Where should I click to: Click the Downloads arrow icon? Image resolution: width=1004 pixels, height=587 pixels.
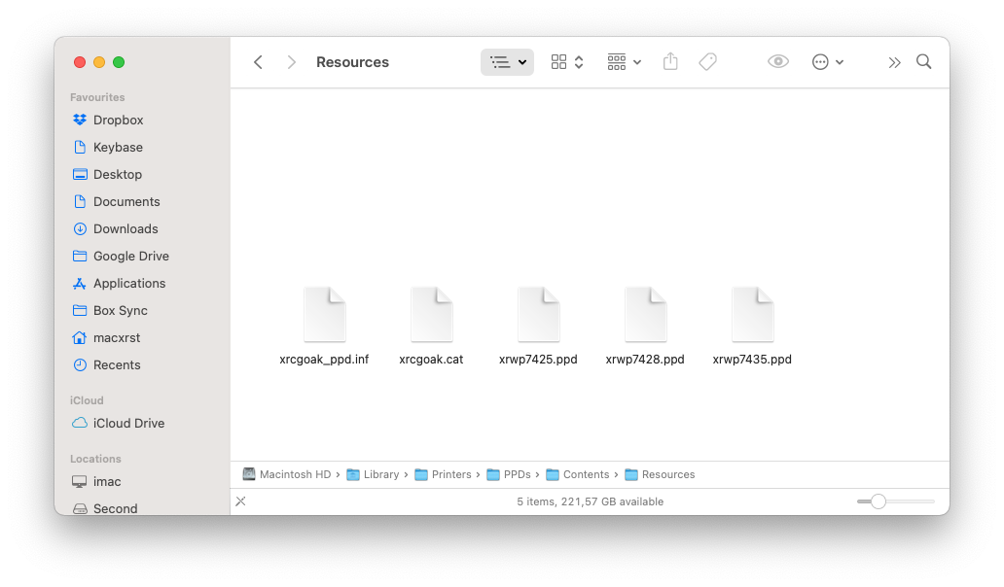[x=80, y=229]
